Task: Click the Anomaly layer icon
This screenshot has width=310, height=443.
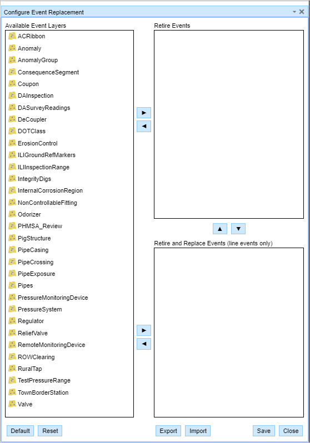Action: [x=12, y=48]
